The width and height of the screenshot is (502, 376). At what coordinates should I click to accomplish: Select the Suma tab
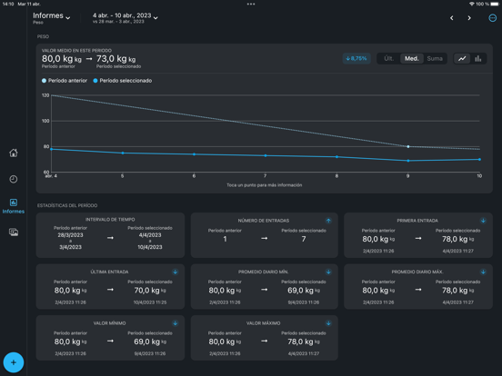click(435, 58)
